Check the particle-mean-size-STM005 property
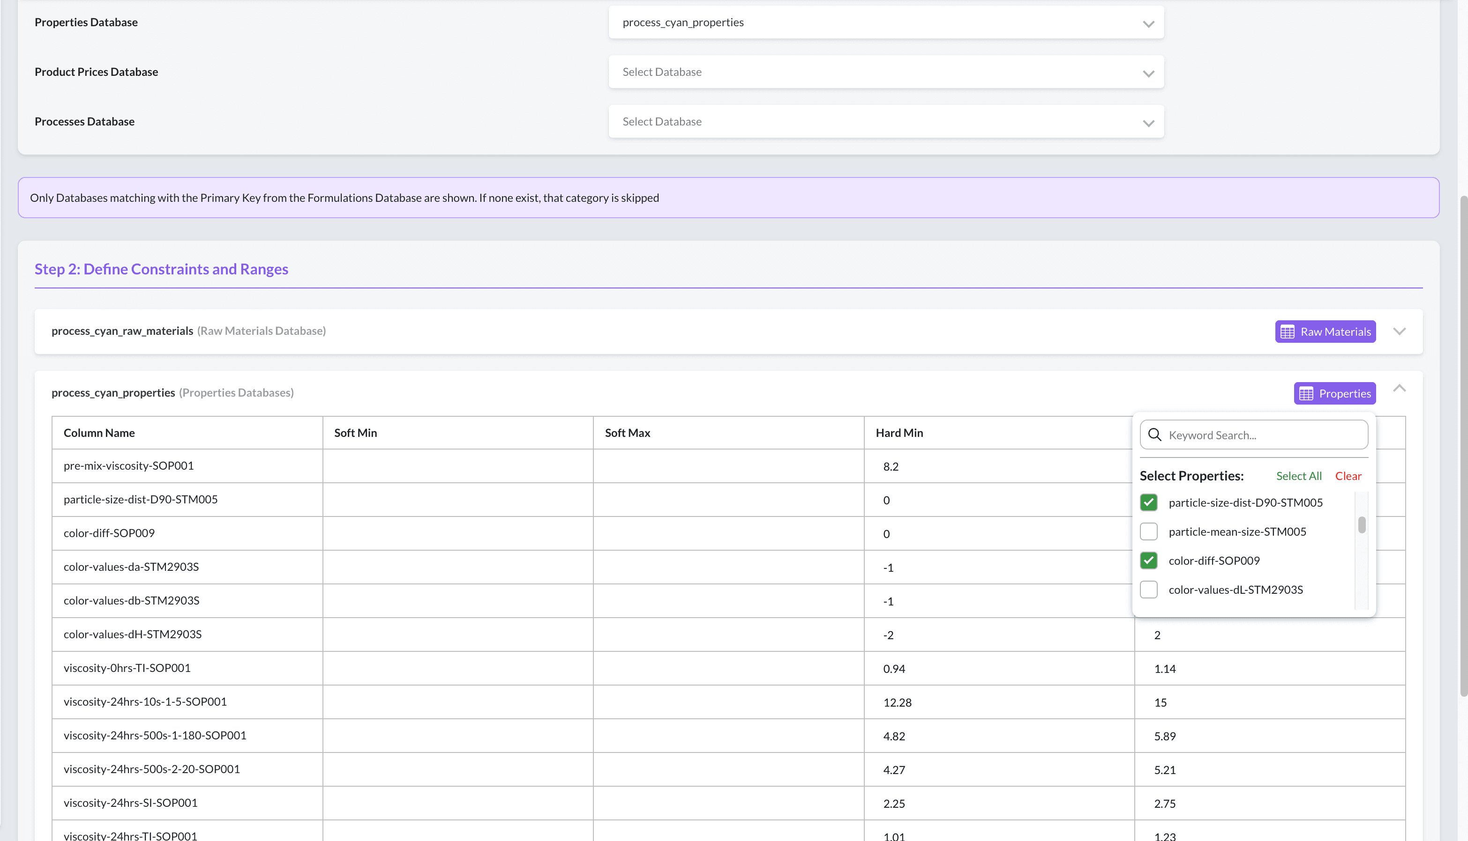1468x841 pixels. 1148,531
